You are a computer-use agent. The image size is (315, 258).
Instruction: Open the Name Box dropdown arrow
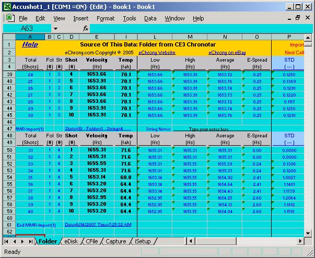coord(55,29)
